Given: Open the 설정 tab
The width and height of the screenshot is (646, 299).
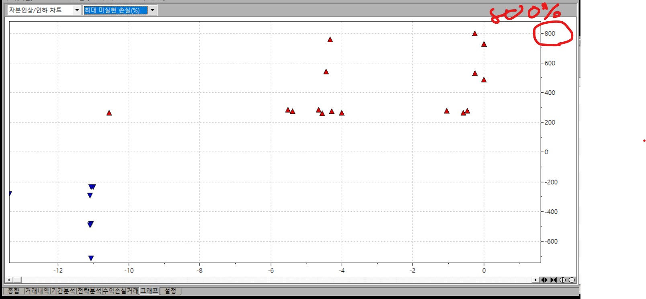Looking at the screenshot, I should [x=170, y=291].
